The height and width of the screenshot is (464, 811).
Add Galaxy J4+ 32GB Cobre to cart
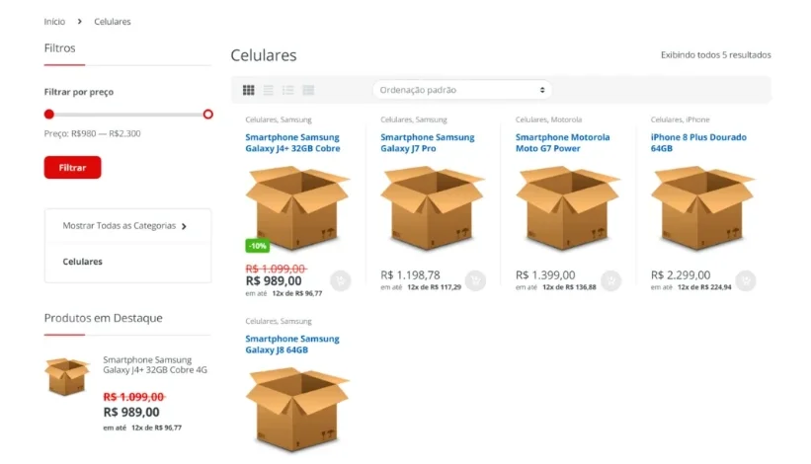click(x=341, y=280)
